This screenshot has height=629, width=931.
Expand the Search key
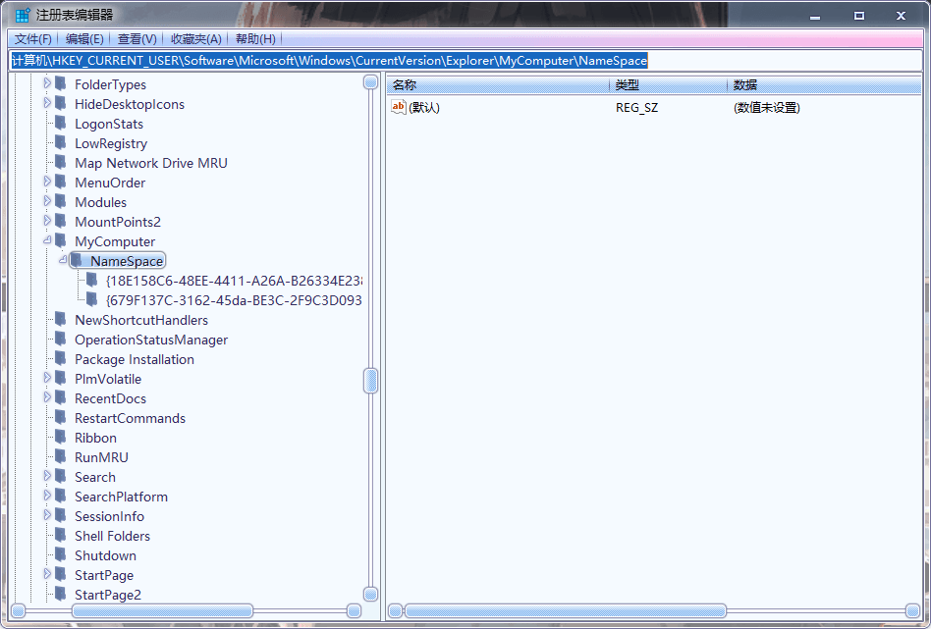[x=47, y=476]
